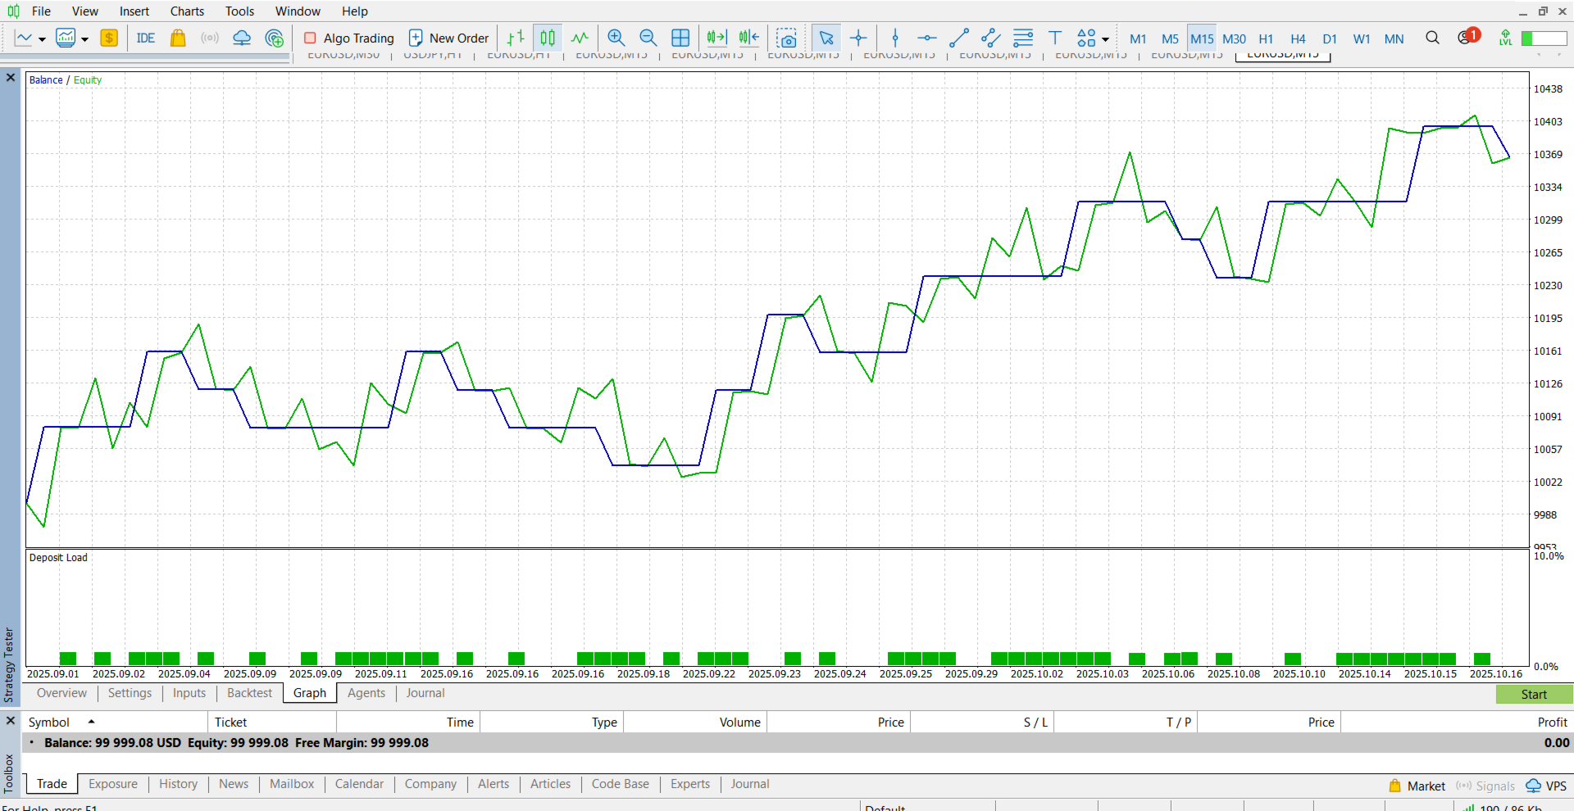Screen dimensions: 1574x811
Task: Add a text label tool
Action: click(x=1055, y=38)
